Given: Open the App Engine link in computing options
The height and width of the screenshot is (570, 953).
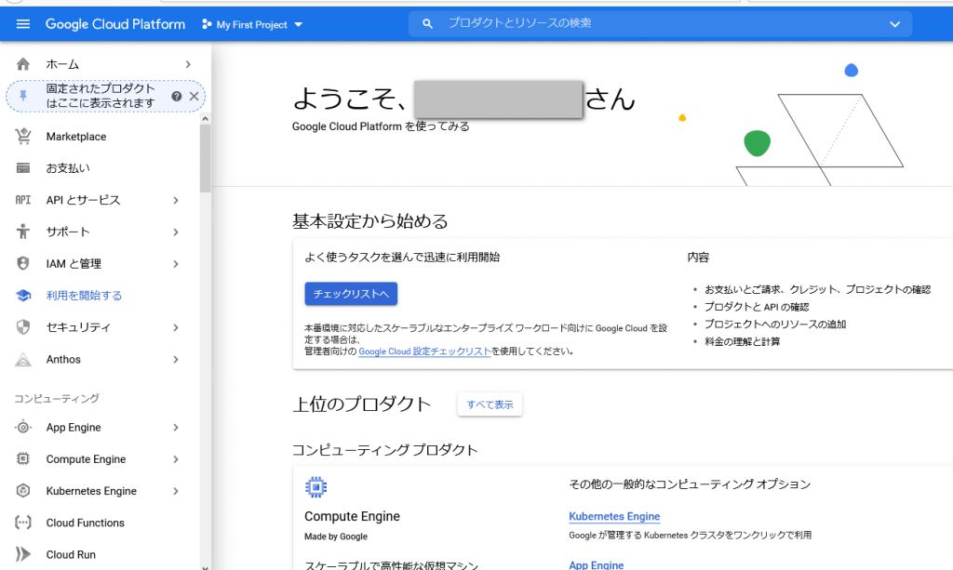Looking at the screenshot, I should tap(597, 564).
